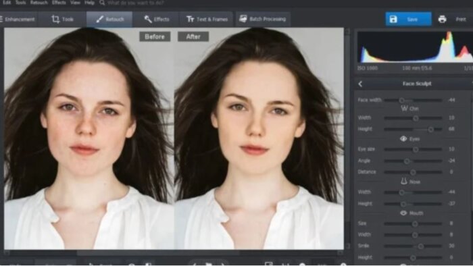The image size is (473, 266).
Task: Adjust the Face width slider handle
Action: point(402,101)
